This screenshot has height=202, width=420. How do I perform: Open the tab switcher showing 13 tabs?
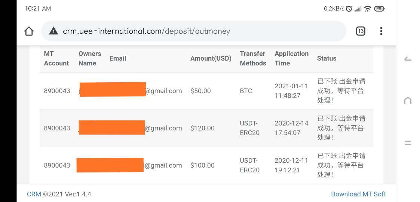click(361, 31)
